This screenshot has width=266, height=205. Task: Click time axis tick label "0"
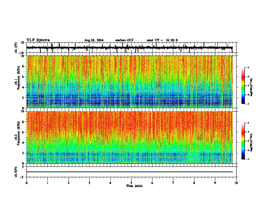click(27, 183)
